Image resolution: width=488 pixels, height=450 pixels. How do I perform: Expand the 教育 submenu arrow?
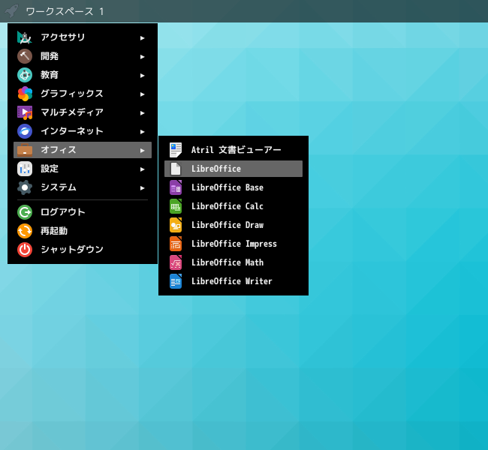coord(142,76)
